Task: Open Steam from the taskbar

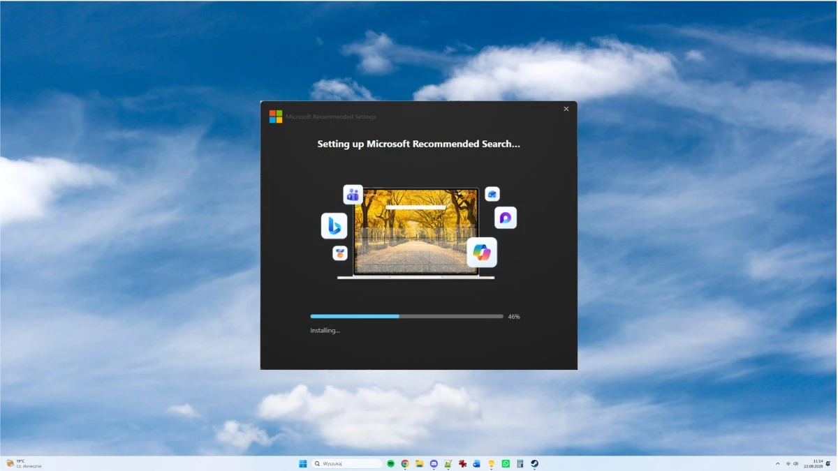Action: coord(534,463)
